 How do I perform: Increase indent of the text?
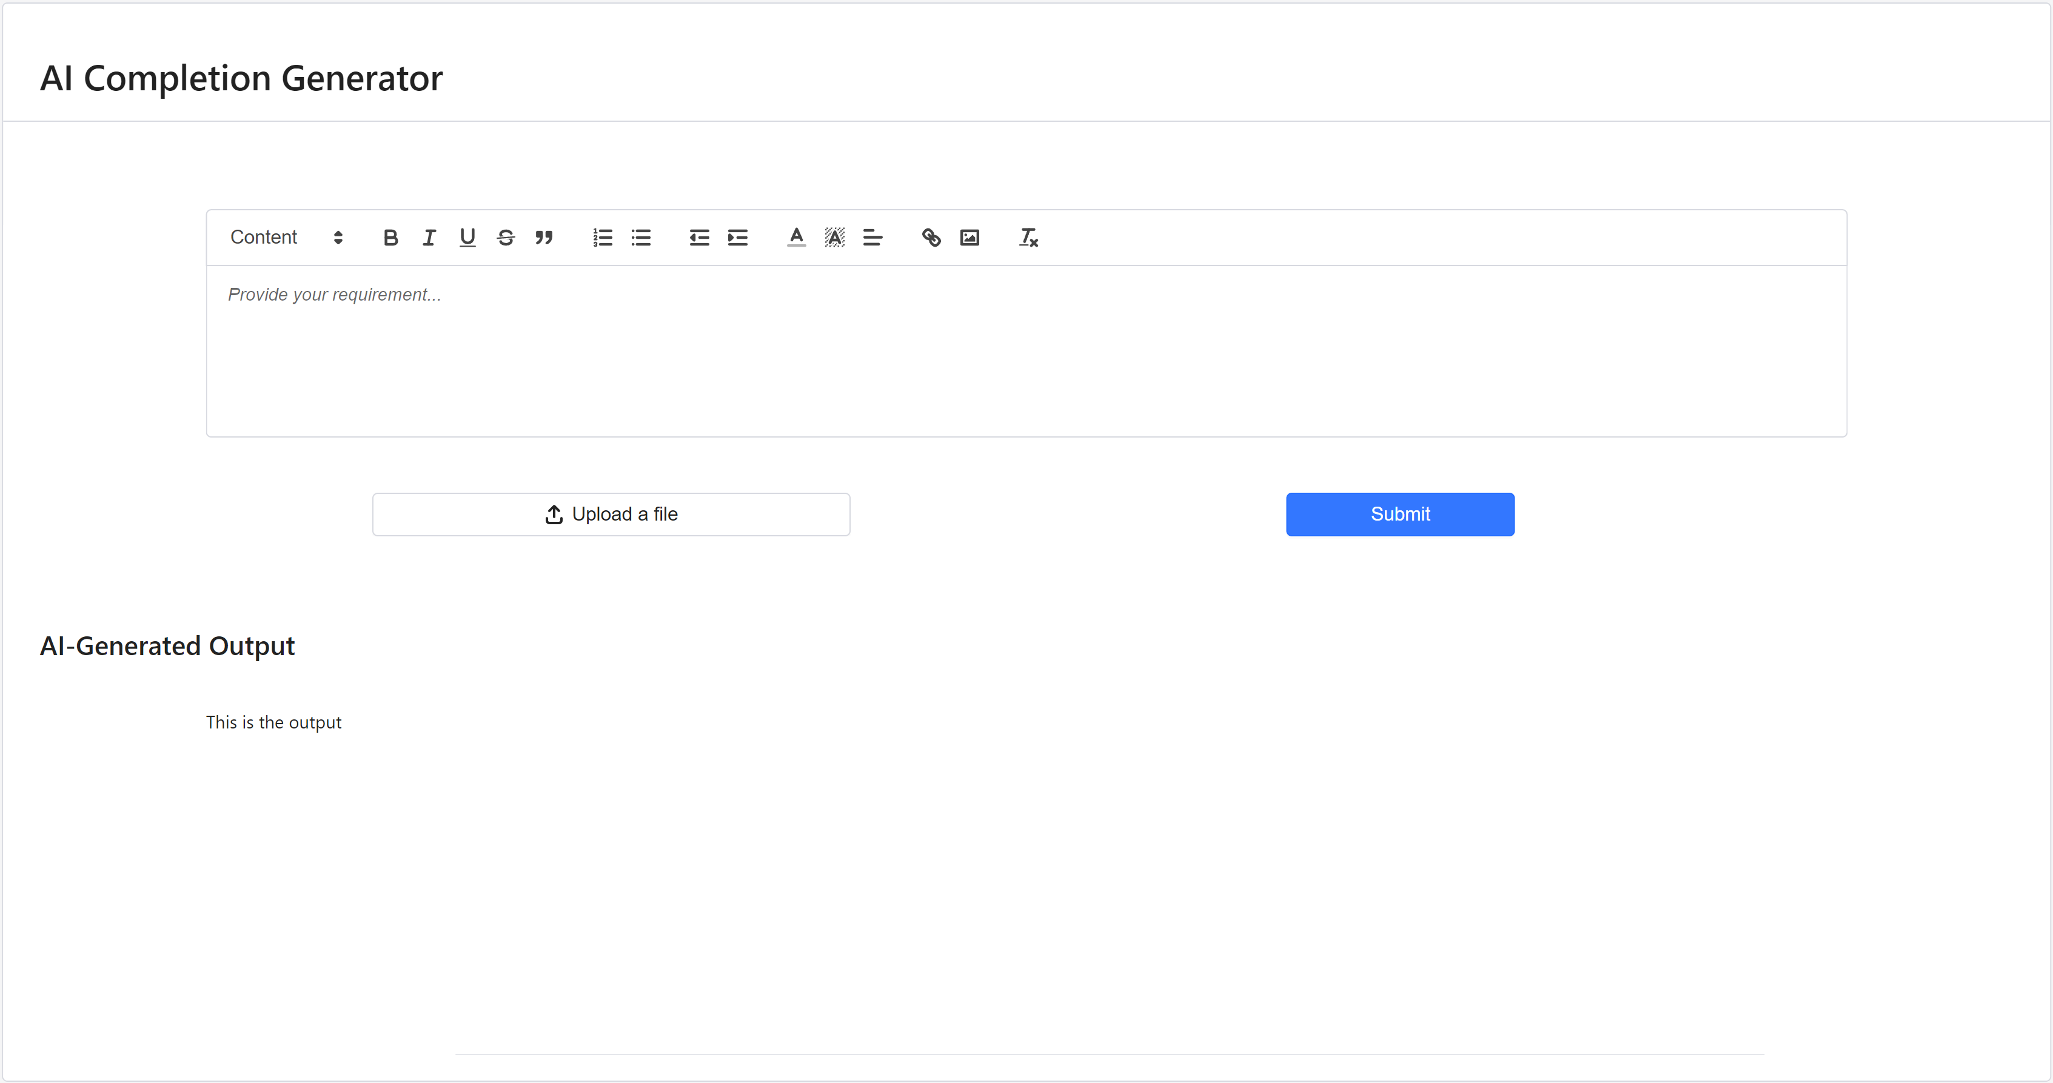tap(737, 238)
